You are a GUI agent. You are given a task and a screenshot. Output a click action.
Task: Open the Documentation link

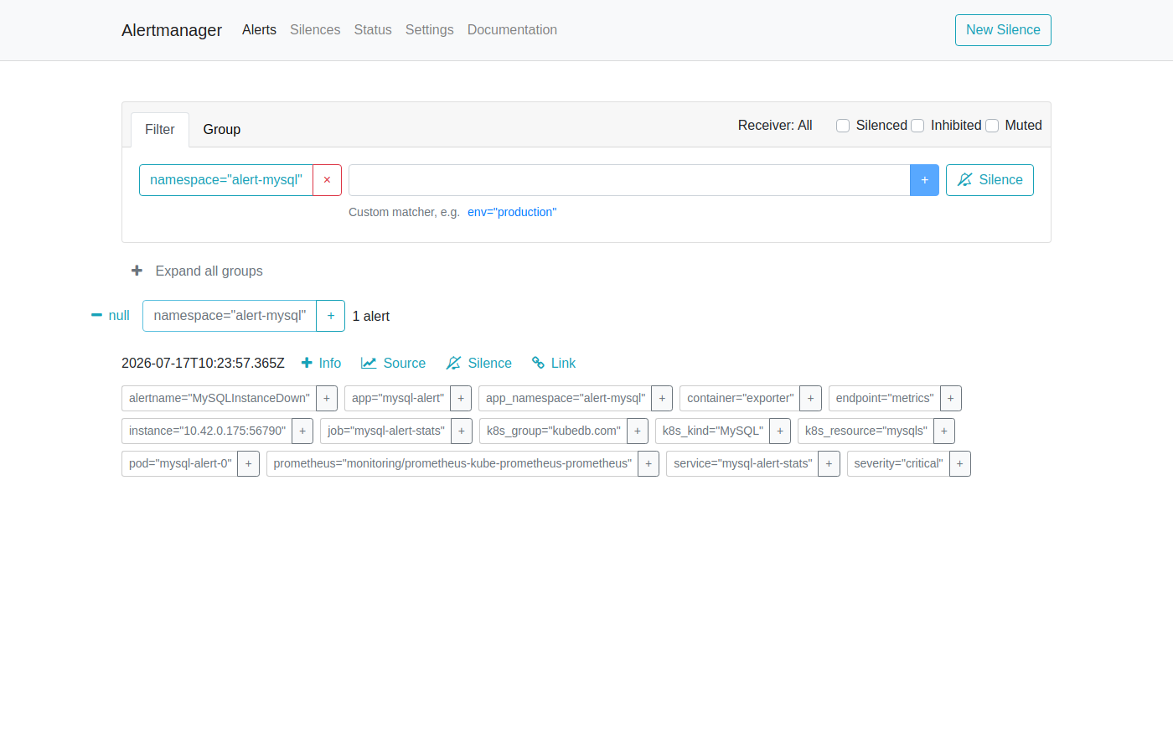coord(512,30)
